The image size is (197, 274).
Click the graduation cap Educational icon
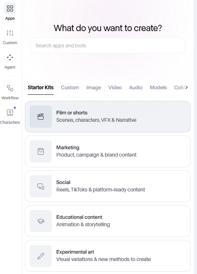(41, 221)
